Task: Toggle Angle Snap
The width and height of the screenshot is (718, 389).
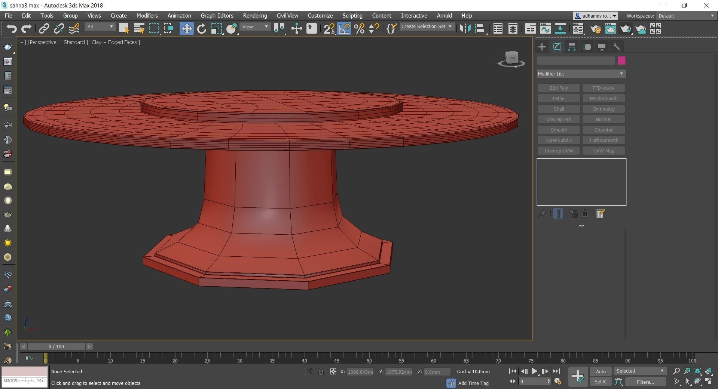Action: coord(344,29)
